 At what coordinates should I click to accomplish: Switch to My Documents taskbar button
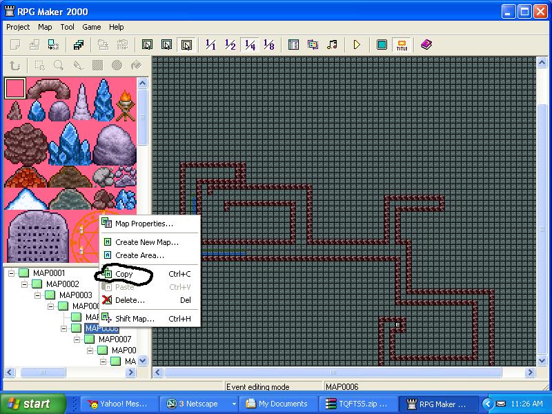tap(278, 404)
